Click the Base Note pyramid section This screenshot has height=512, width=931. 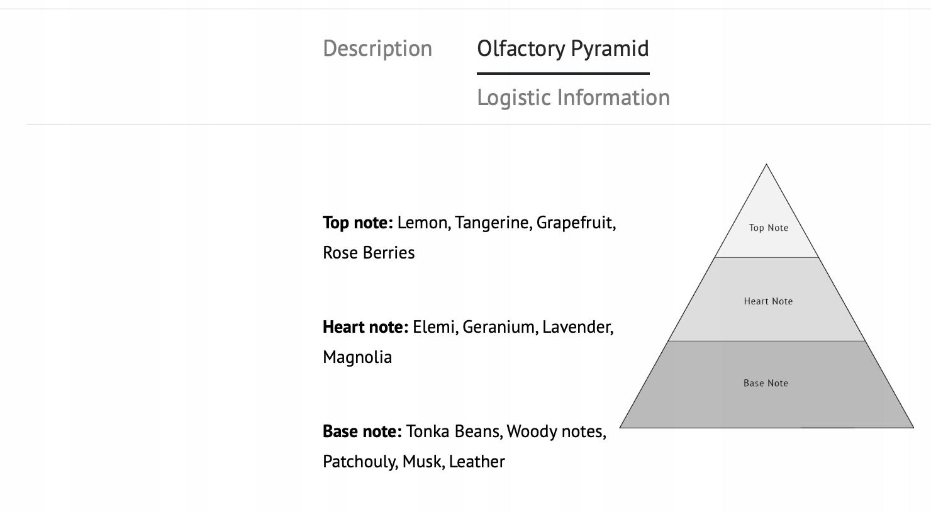766,383
